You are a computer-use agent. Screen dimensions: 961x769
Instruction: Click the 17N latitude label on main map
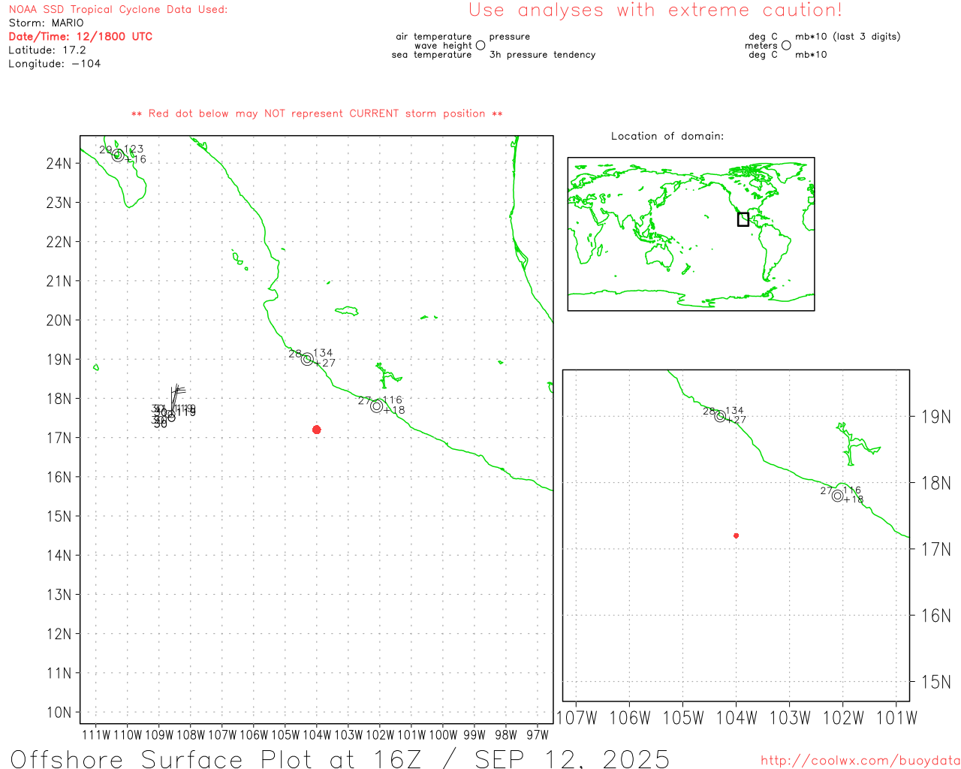(59, 438)
